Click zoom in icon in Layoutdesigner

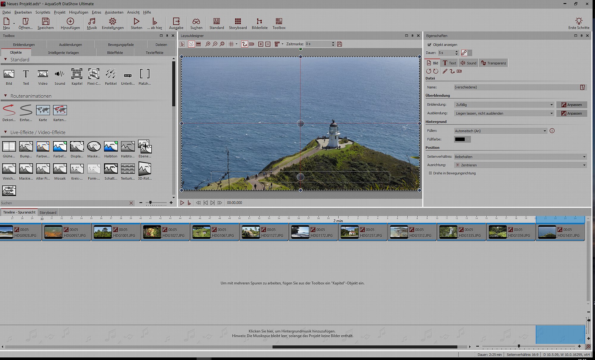pyautogui.click(x=208, y=44)
